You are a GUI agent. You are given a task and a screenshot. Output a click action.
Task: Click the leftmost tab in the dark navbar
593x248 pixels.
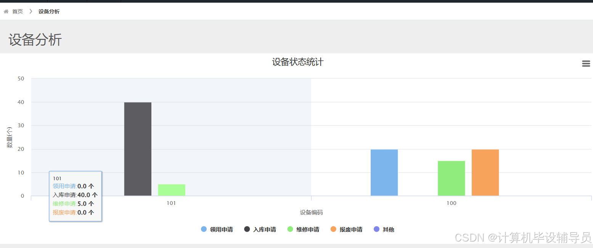coord(23,1)
